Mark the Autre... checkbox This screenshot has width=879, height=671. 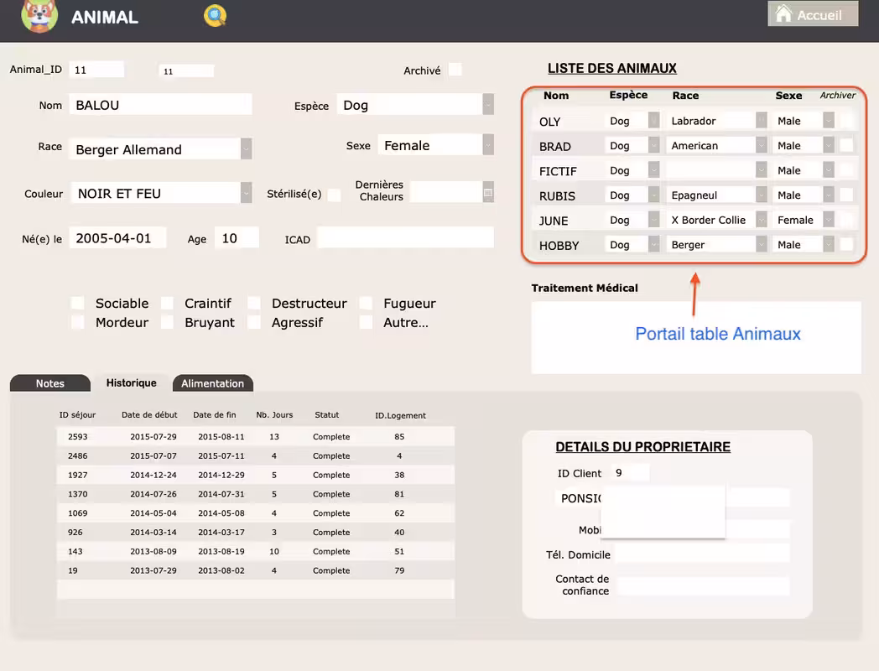(366, 322)
